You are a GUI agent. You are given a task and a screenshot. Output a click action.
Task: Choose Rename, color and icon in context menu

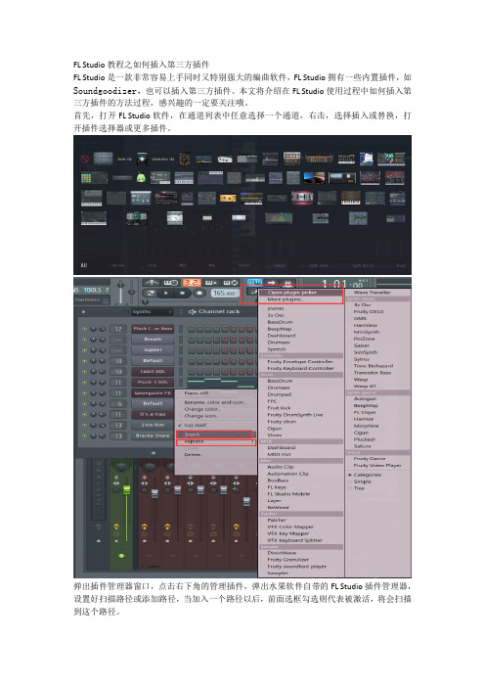(x=215, y=402)
